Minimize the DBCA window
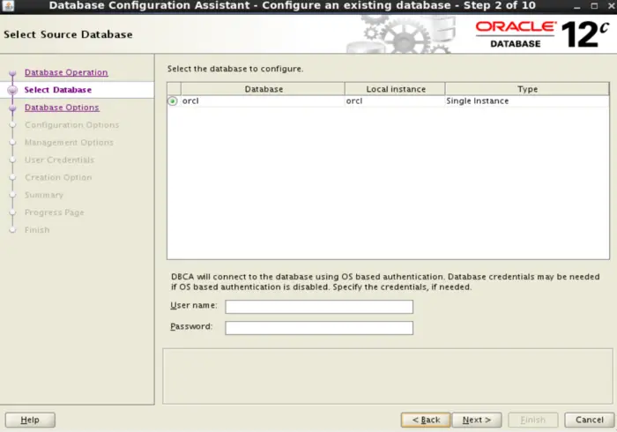Image resolution: width=617 pixels, height=432 pixels. click(x=576, y=6)
